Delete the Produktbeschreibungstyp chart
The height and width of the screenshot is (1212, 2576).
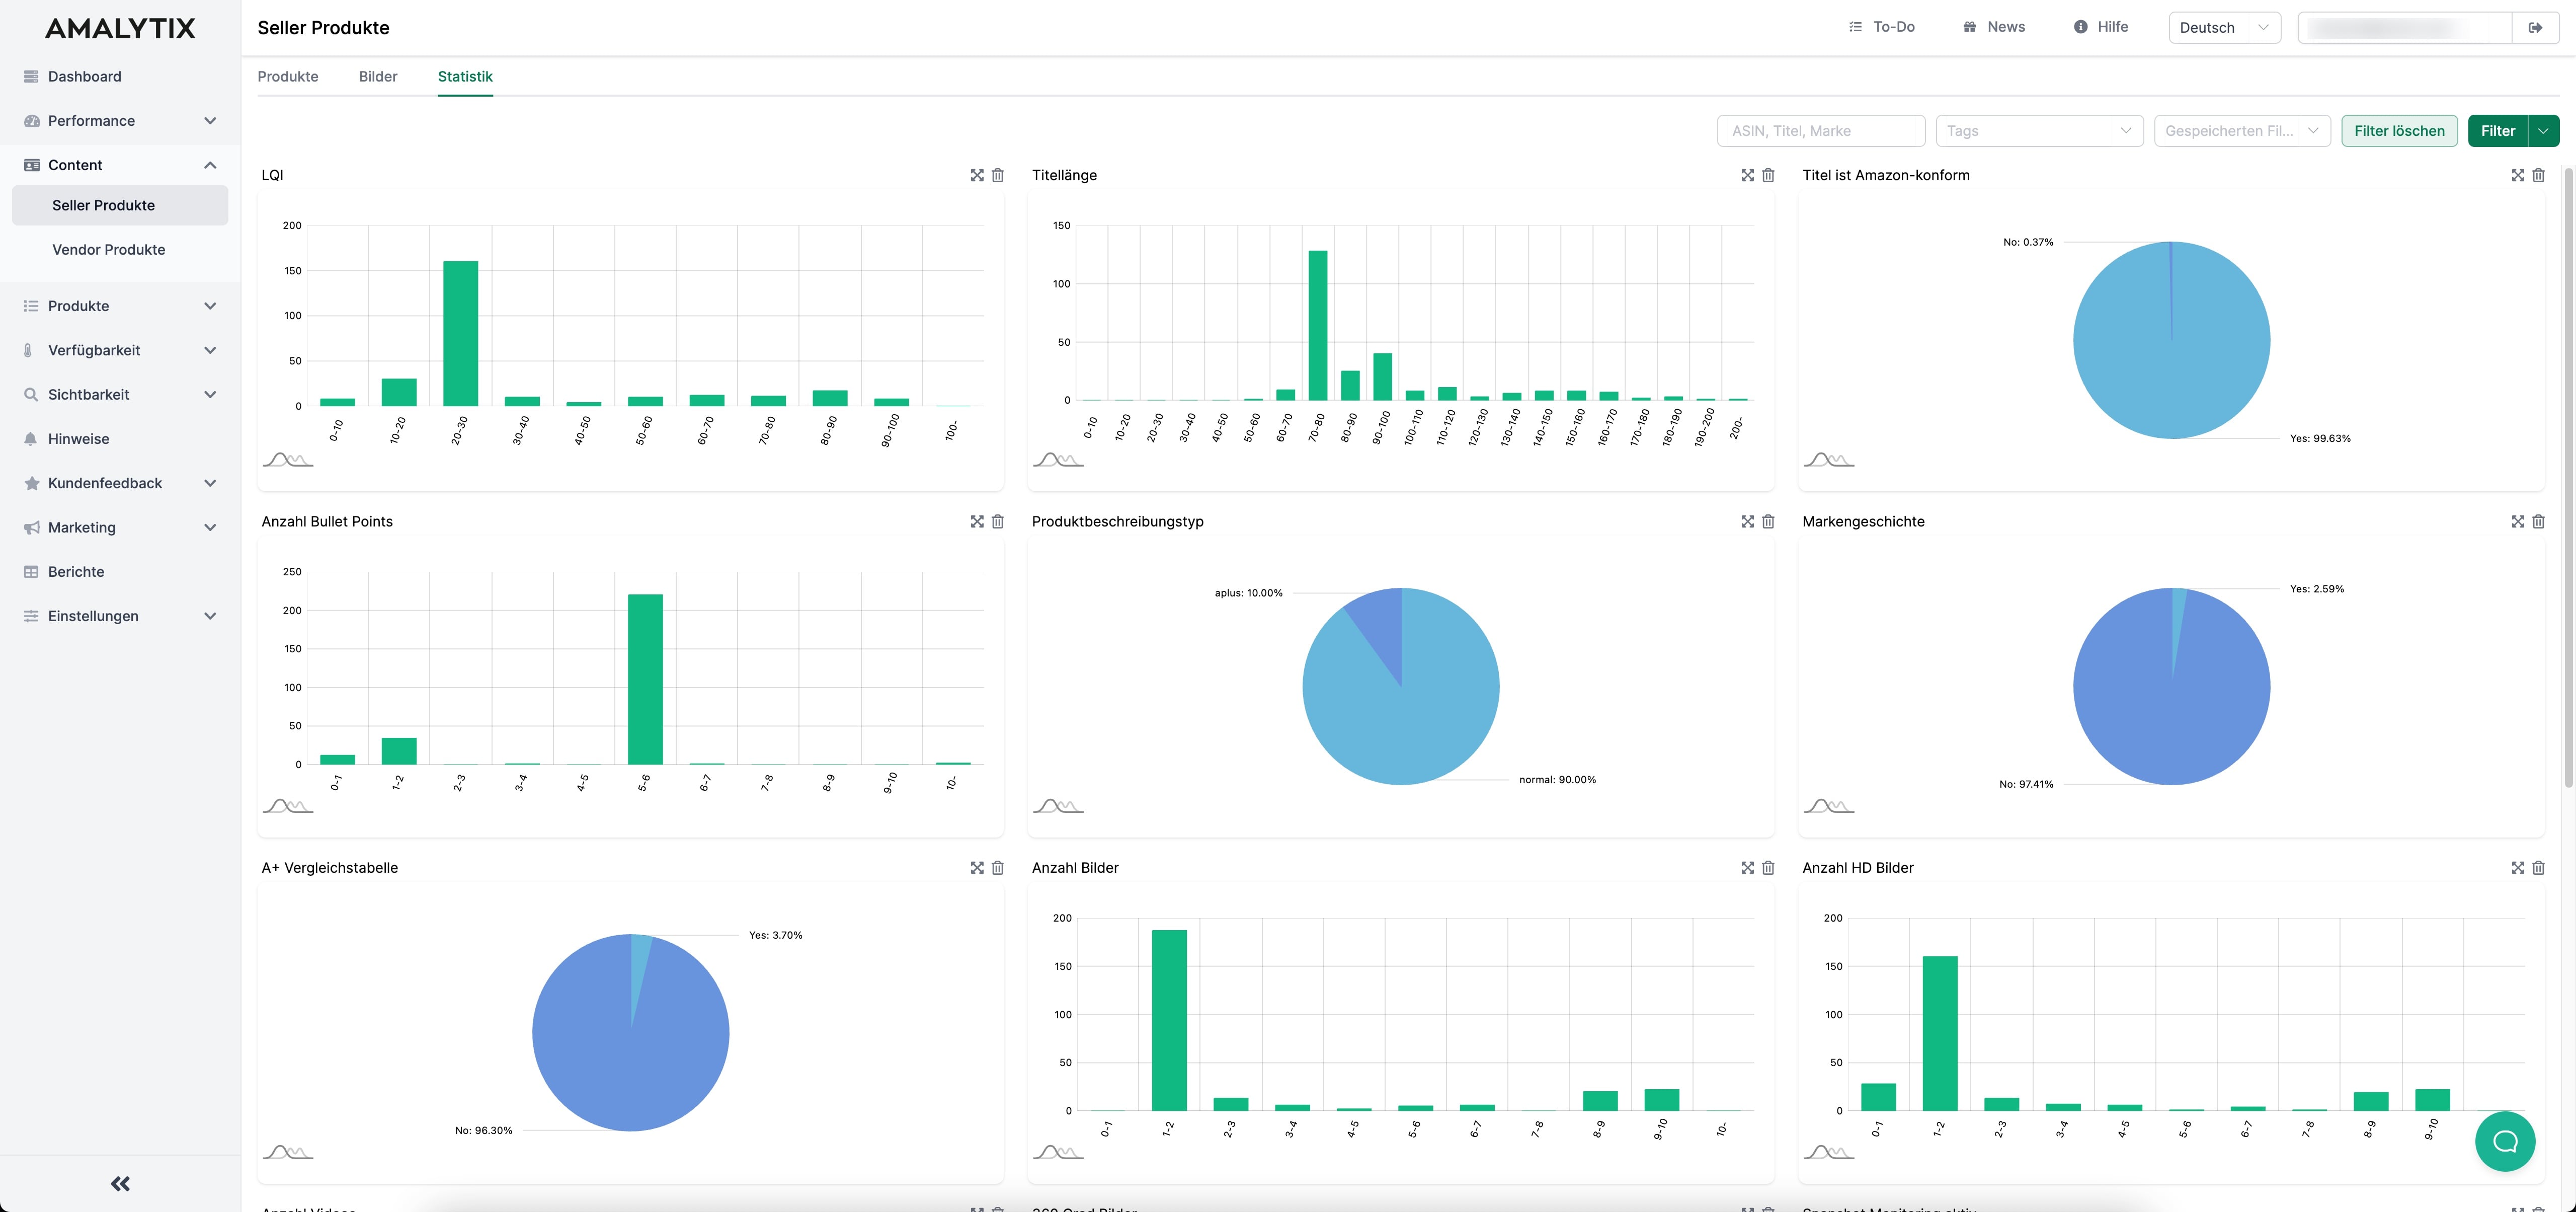pyautogui.click(x=1768, y=521)
